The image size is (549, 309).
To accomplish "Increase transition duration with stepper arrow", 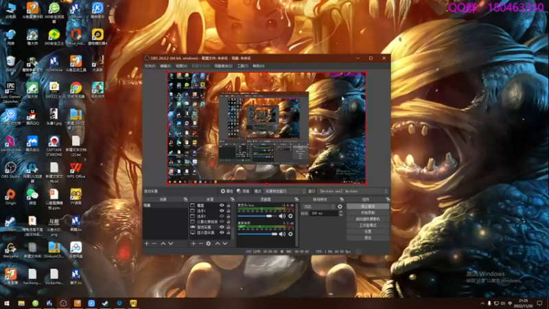I will coord(340,212).
